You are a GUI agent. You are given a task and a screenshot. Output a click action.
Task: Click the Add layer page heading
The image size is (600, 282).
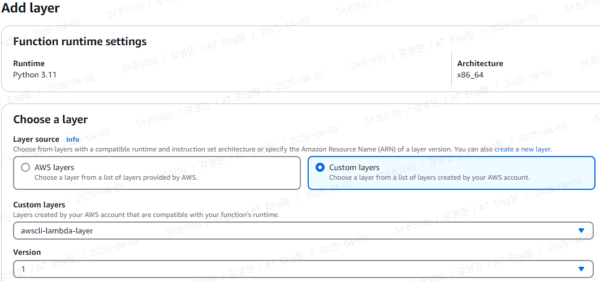tap(30, 8)
